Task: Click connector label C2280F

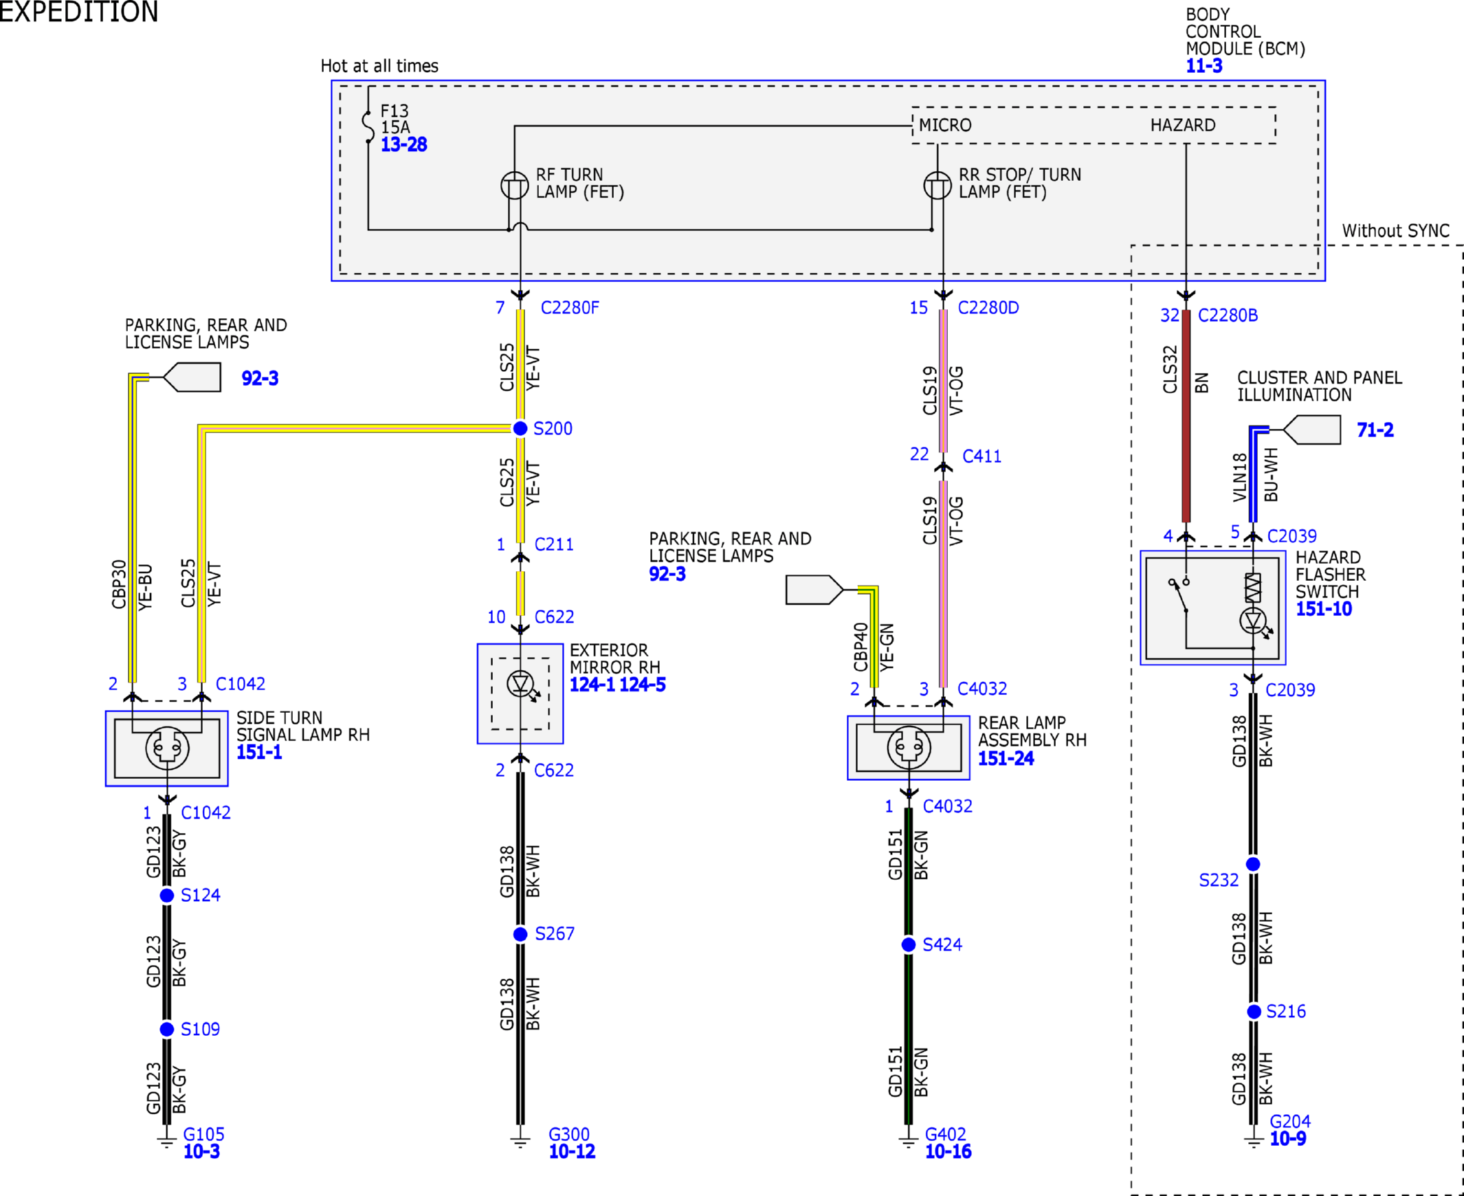Action: coord(570,308)
